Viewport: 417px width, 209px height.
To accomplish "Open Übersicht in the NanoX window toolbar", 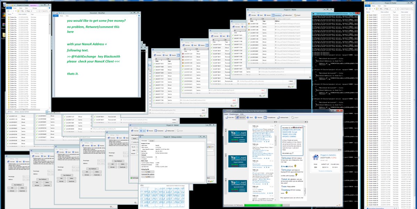I will pos(240,117).
